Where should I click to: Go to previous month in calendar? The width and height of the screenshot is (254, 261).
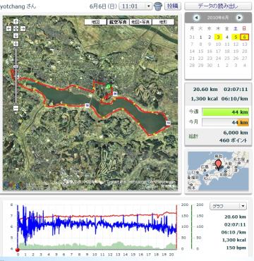click(x=197, y=18)
